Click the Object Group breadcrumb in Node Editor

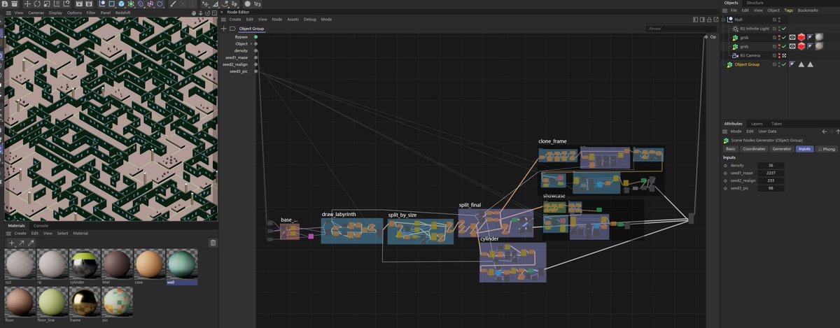tap(251, 29)
